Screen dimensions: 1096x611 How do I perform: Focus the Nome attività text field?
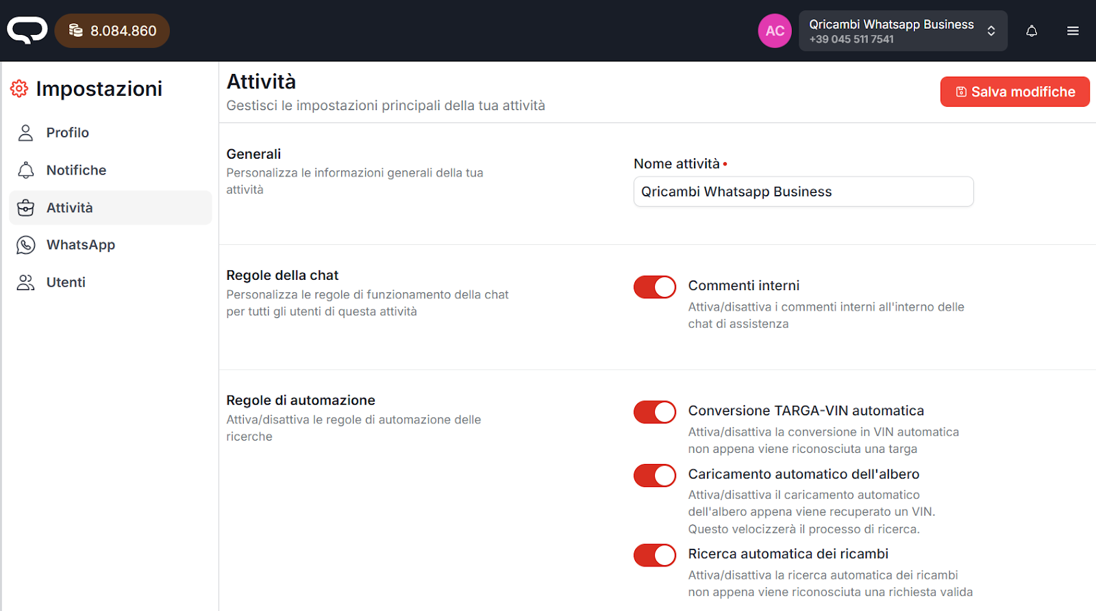pyautogui.click(x=803, y=192)
